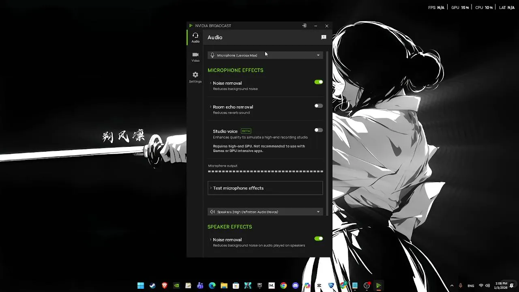Disable microphone Noise removal toggle
Screen dimensions: 519x292
point(319,82)
